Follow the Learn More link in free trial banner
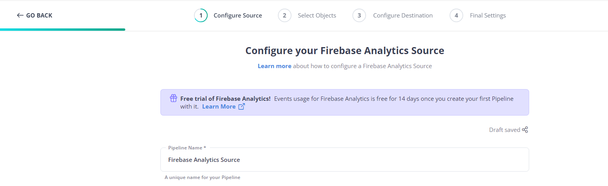 (x=219, y=107)
